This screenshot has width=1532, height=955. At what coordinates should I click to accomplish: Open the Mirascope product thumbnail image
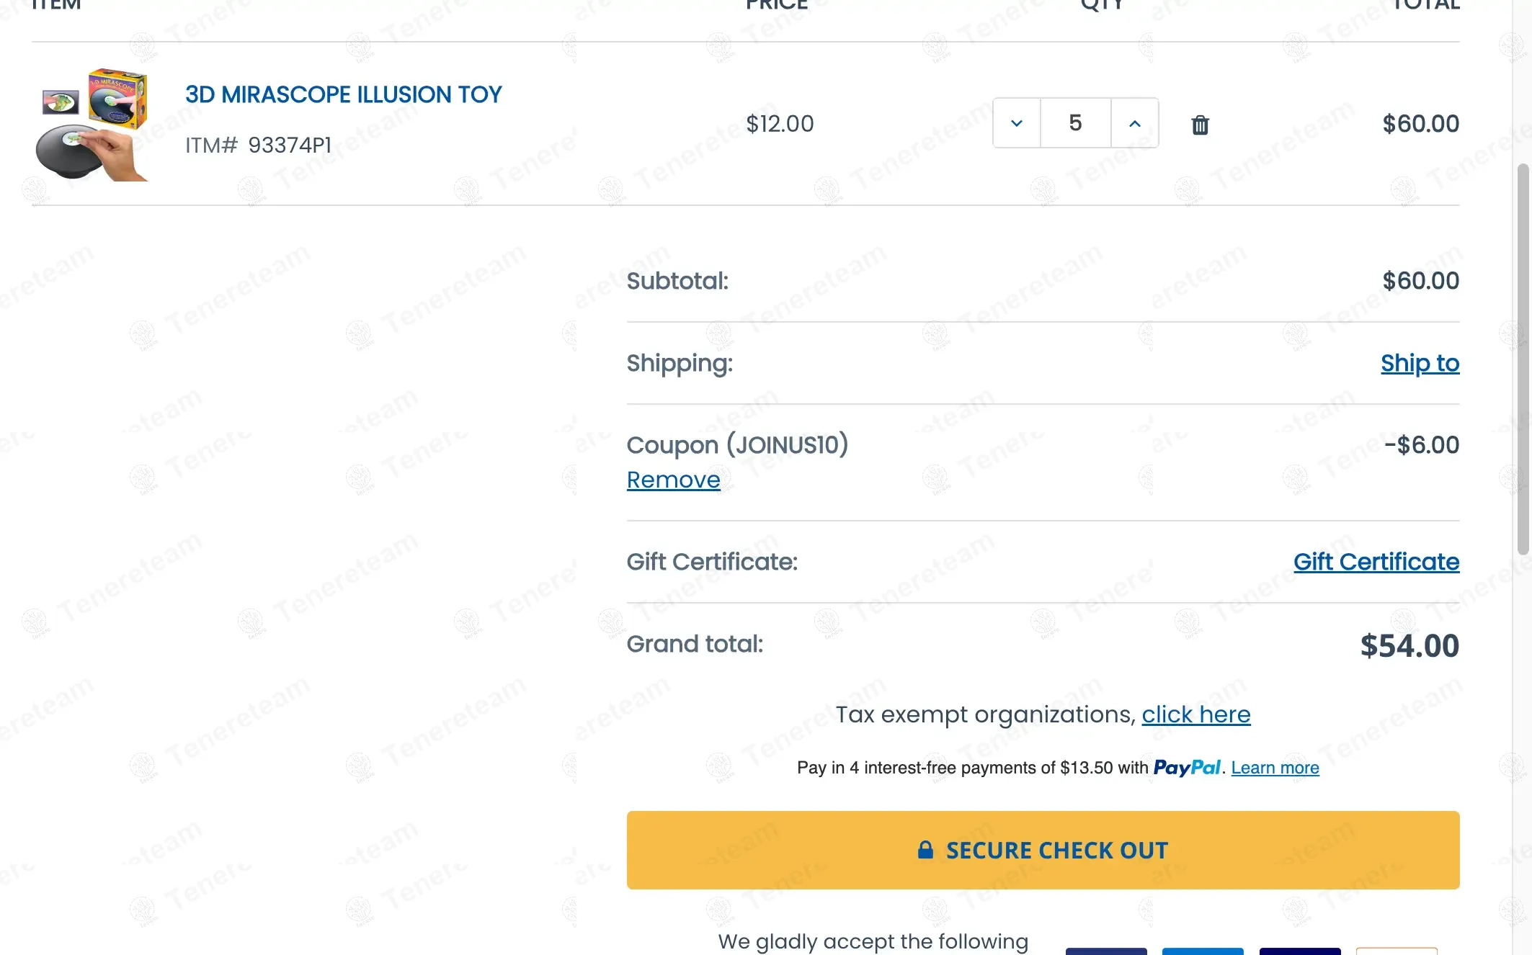tap(92, 124)
